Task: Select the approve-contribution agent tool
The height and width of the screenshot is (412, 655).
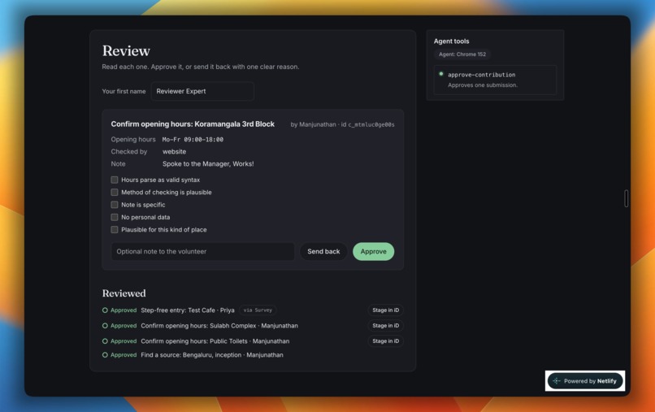Action: (495, 80)
